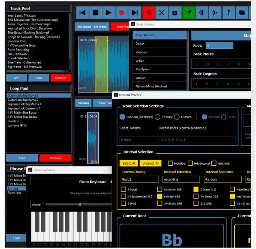Click the Intervals Practice window title icon
Screen dimensions: 256x249
116,95
